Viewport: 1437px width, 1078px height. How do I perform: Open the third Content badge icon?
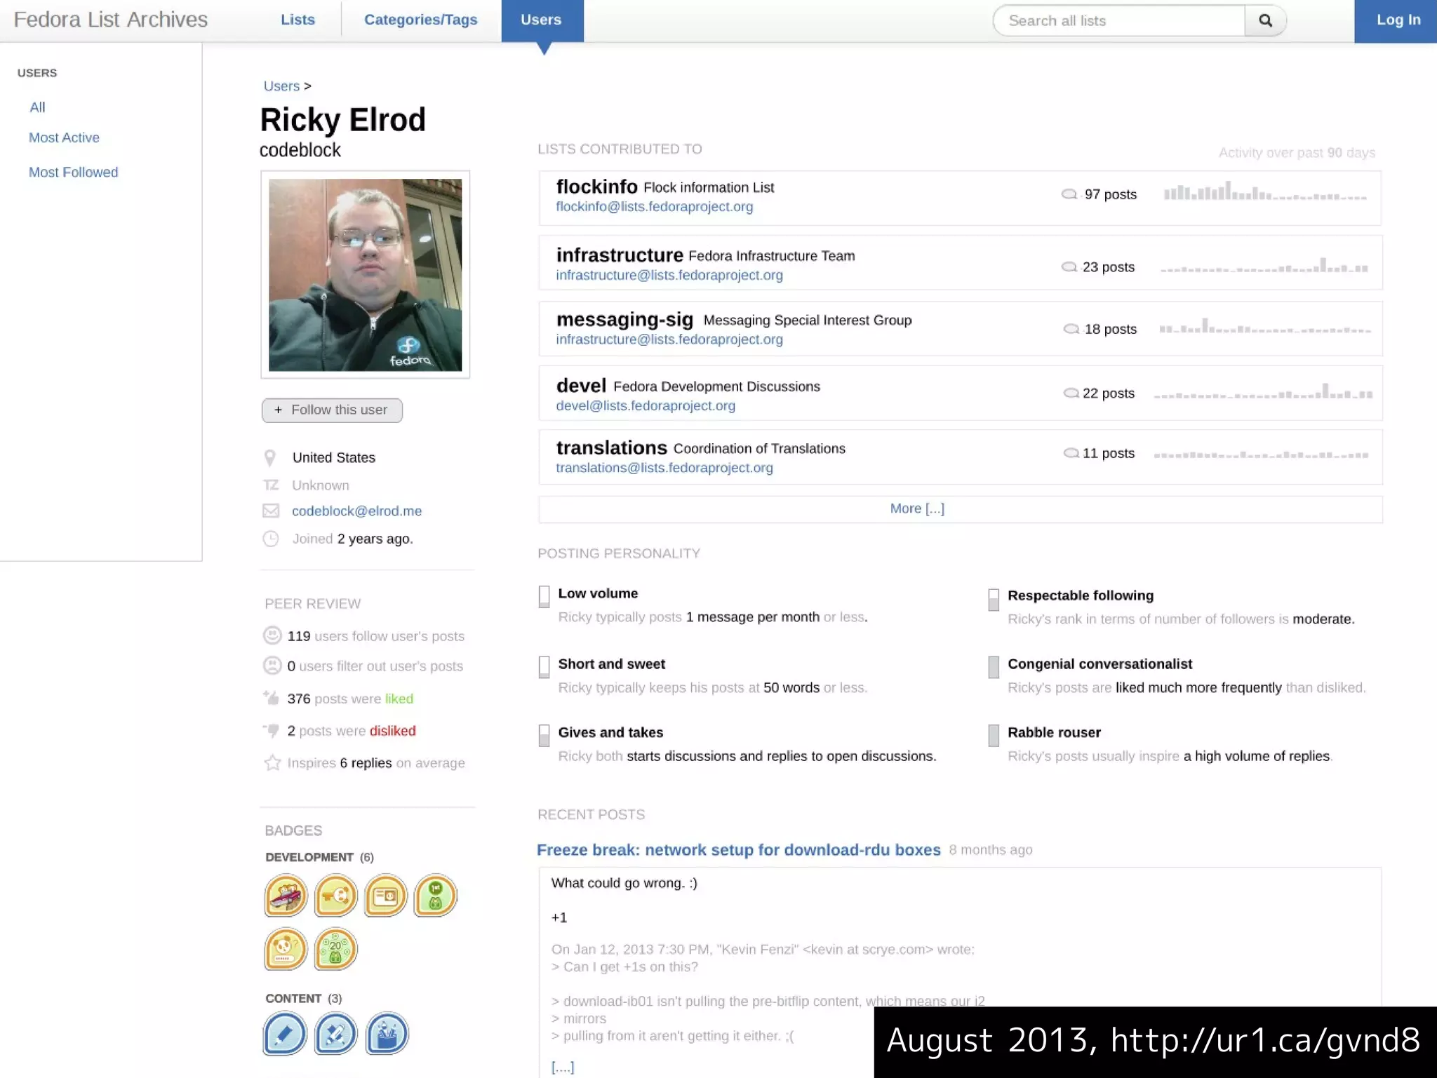(x=387, y=1034)
